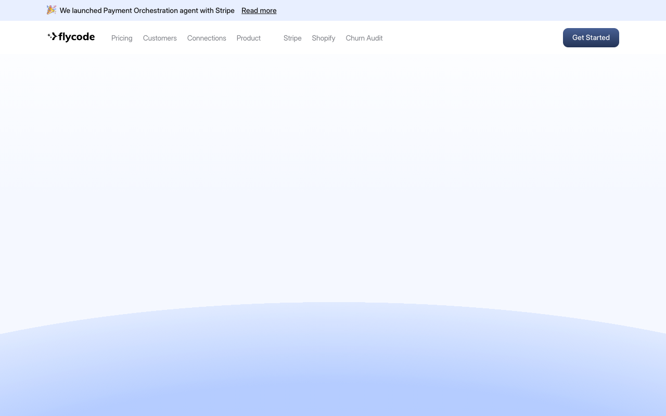Viewport: 666px width, 416px height.
Task: Select Connections in the navigation bar
Action: (x=207, y=38)
